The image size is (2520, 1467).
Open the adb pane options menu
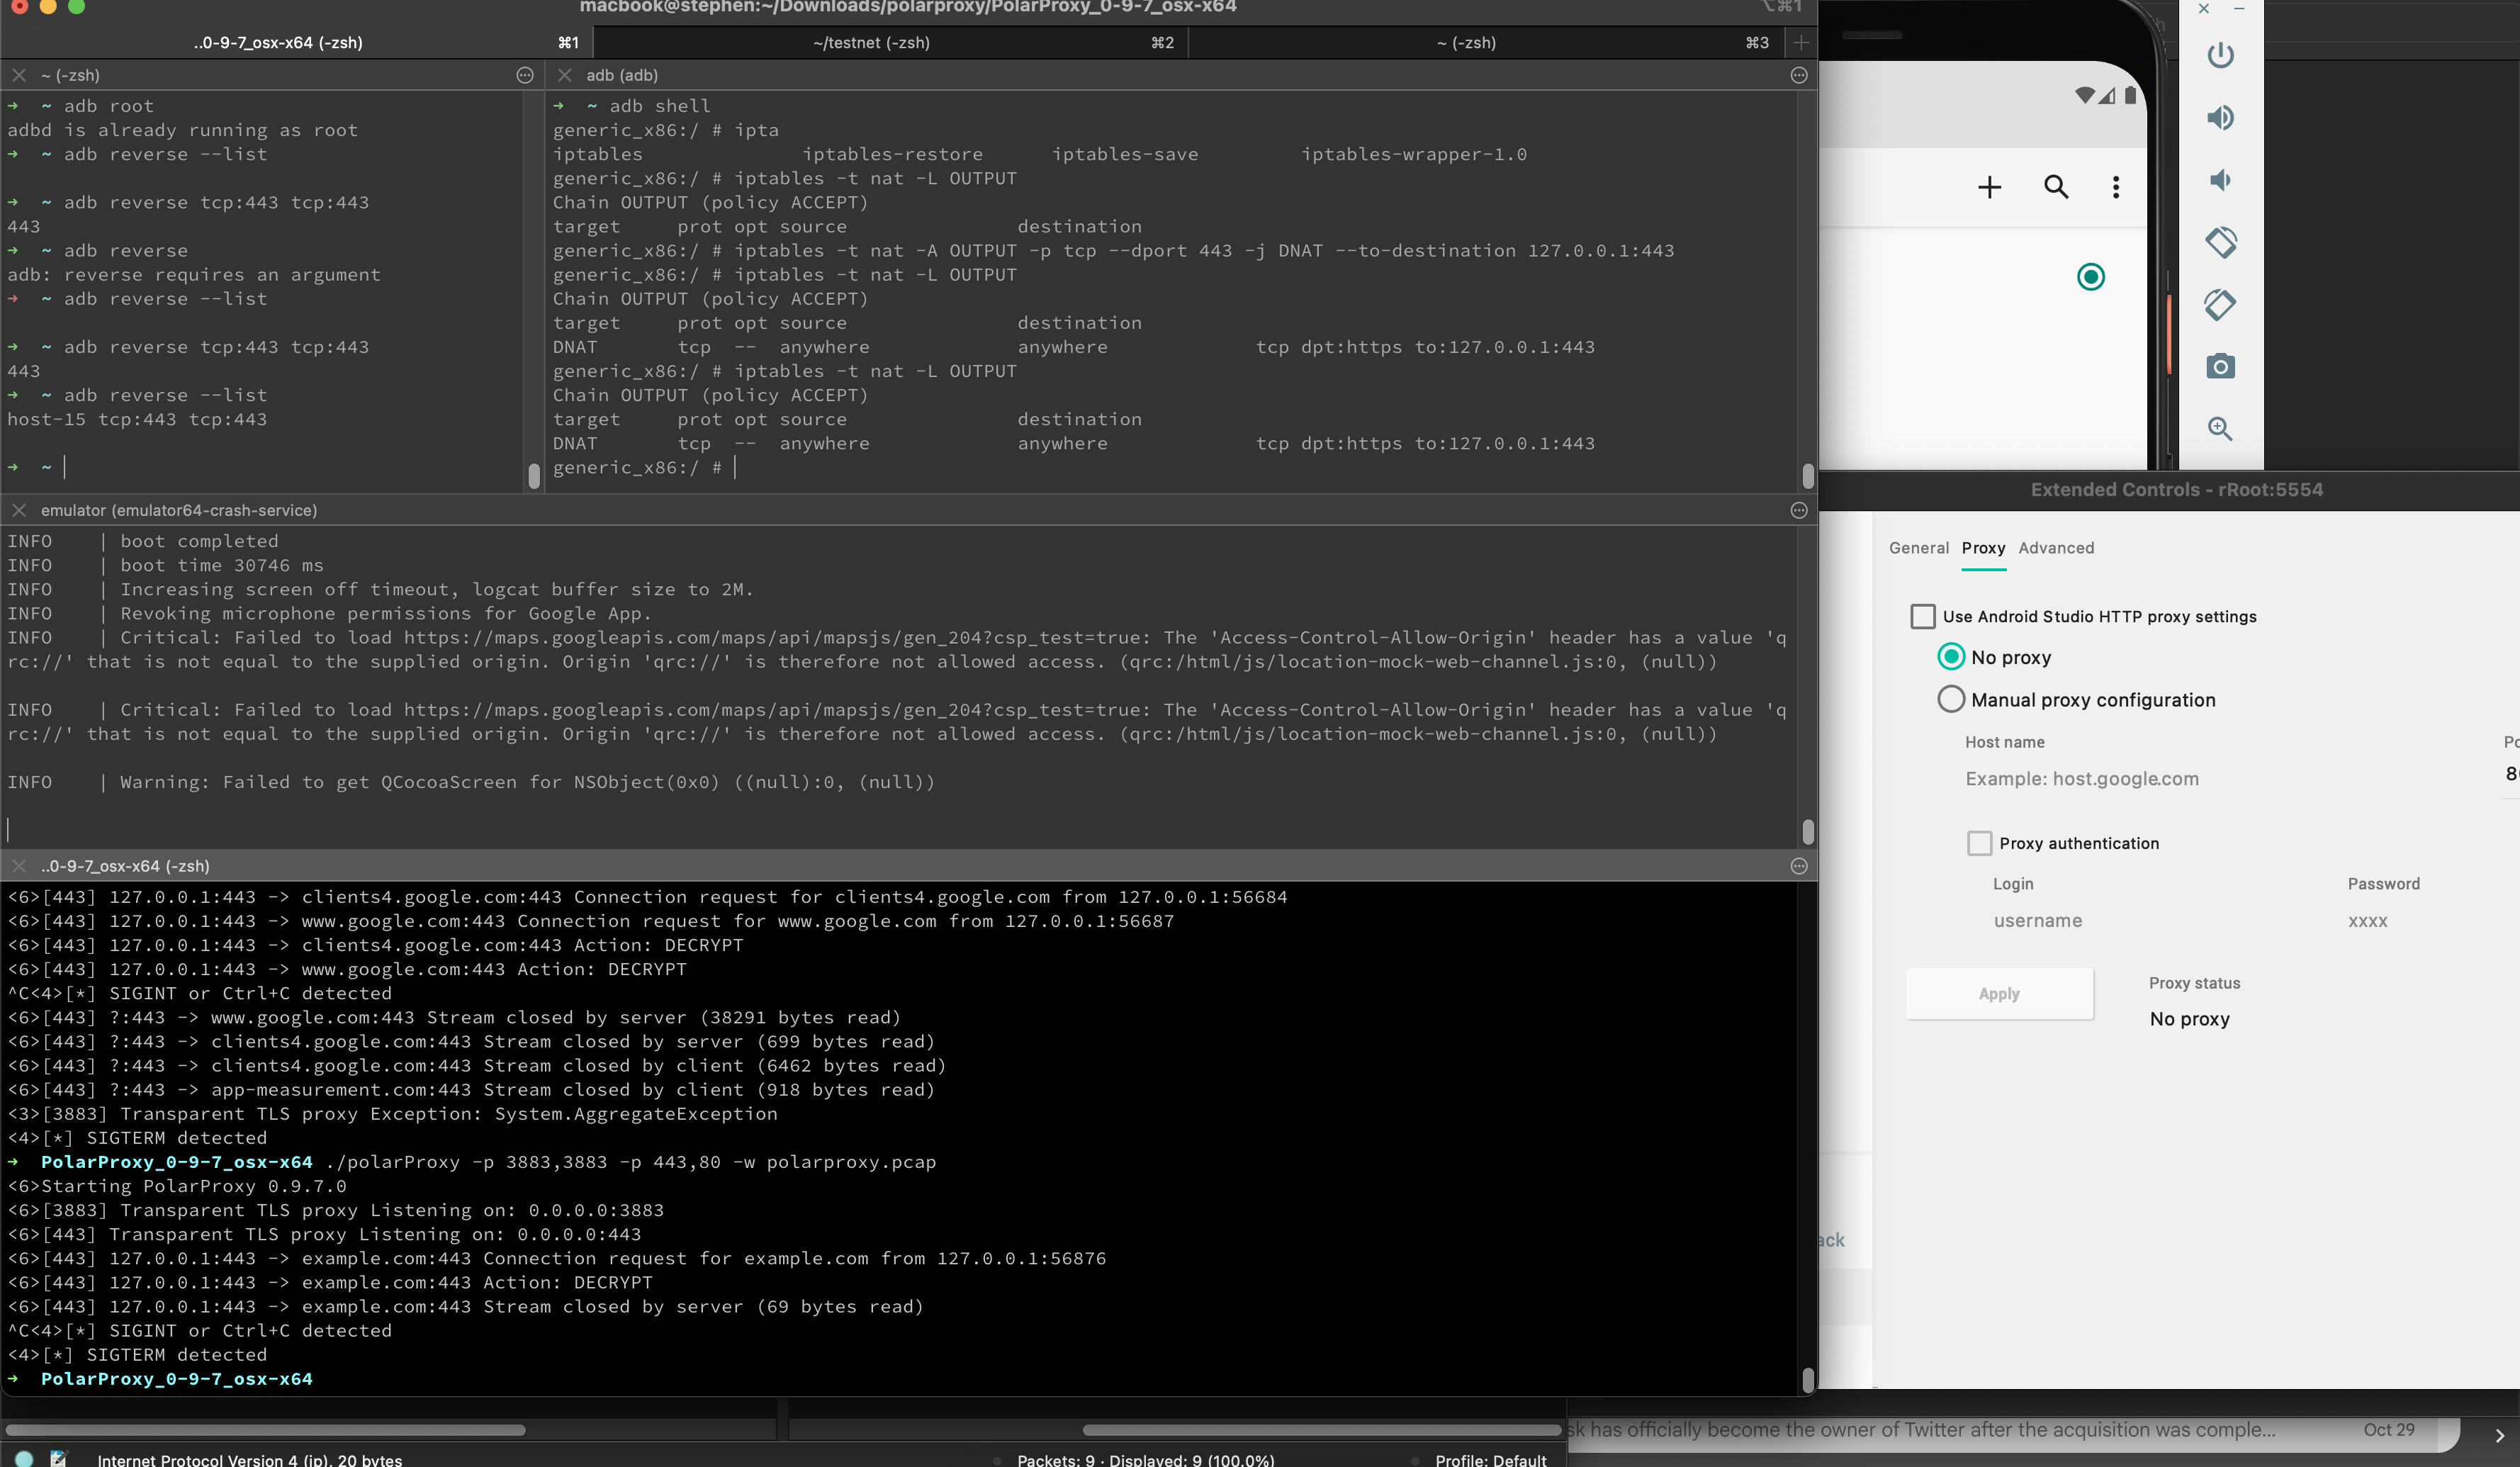click(x=1798, y=75)
